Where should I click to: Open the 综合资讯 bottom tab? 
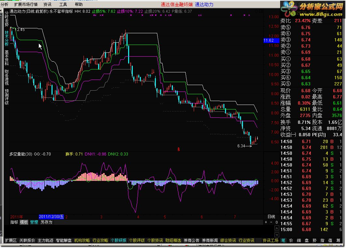pyautogui.click(x=228, y=240)
